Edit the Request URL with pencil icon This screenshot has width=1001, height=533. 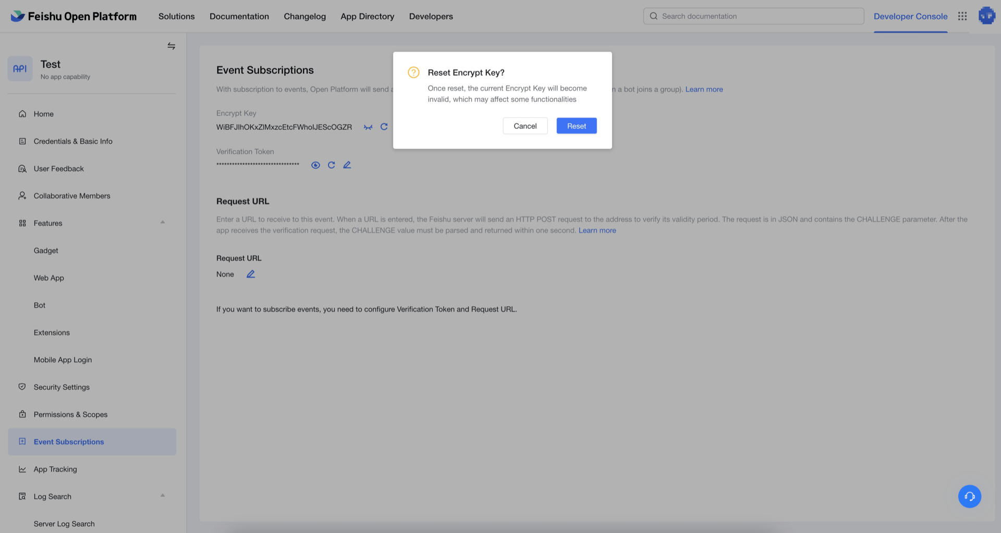coord(251,274)
